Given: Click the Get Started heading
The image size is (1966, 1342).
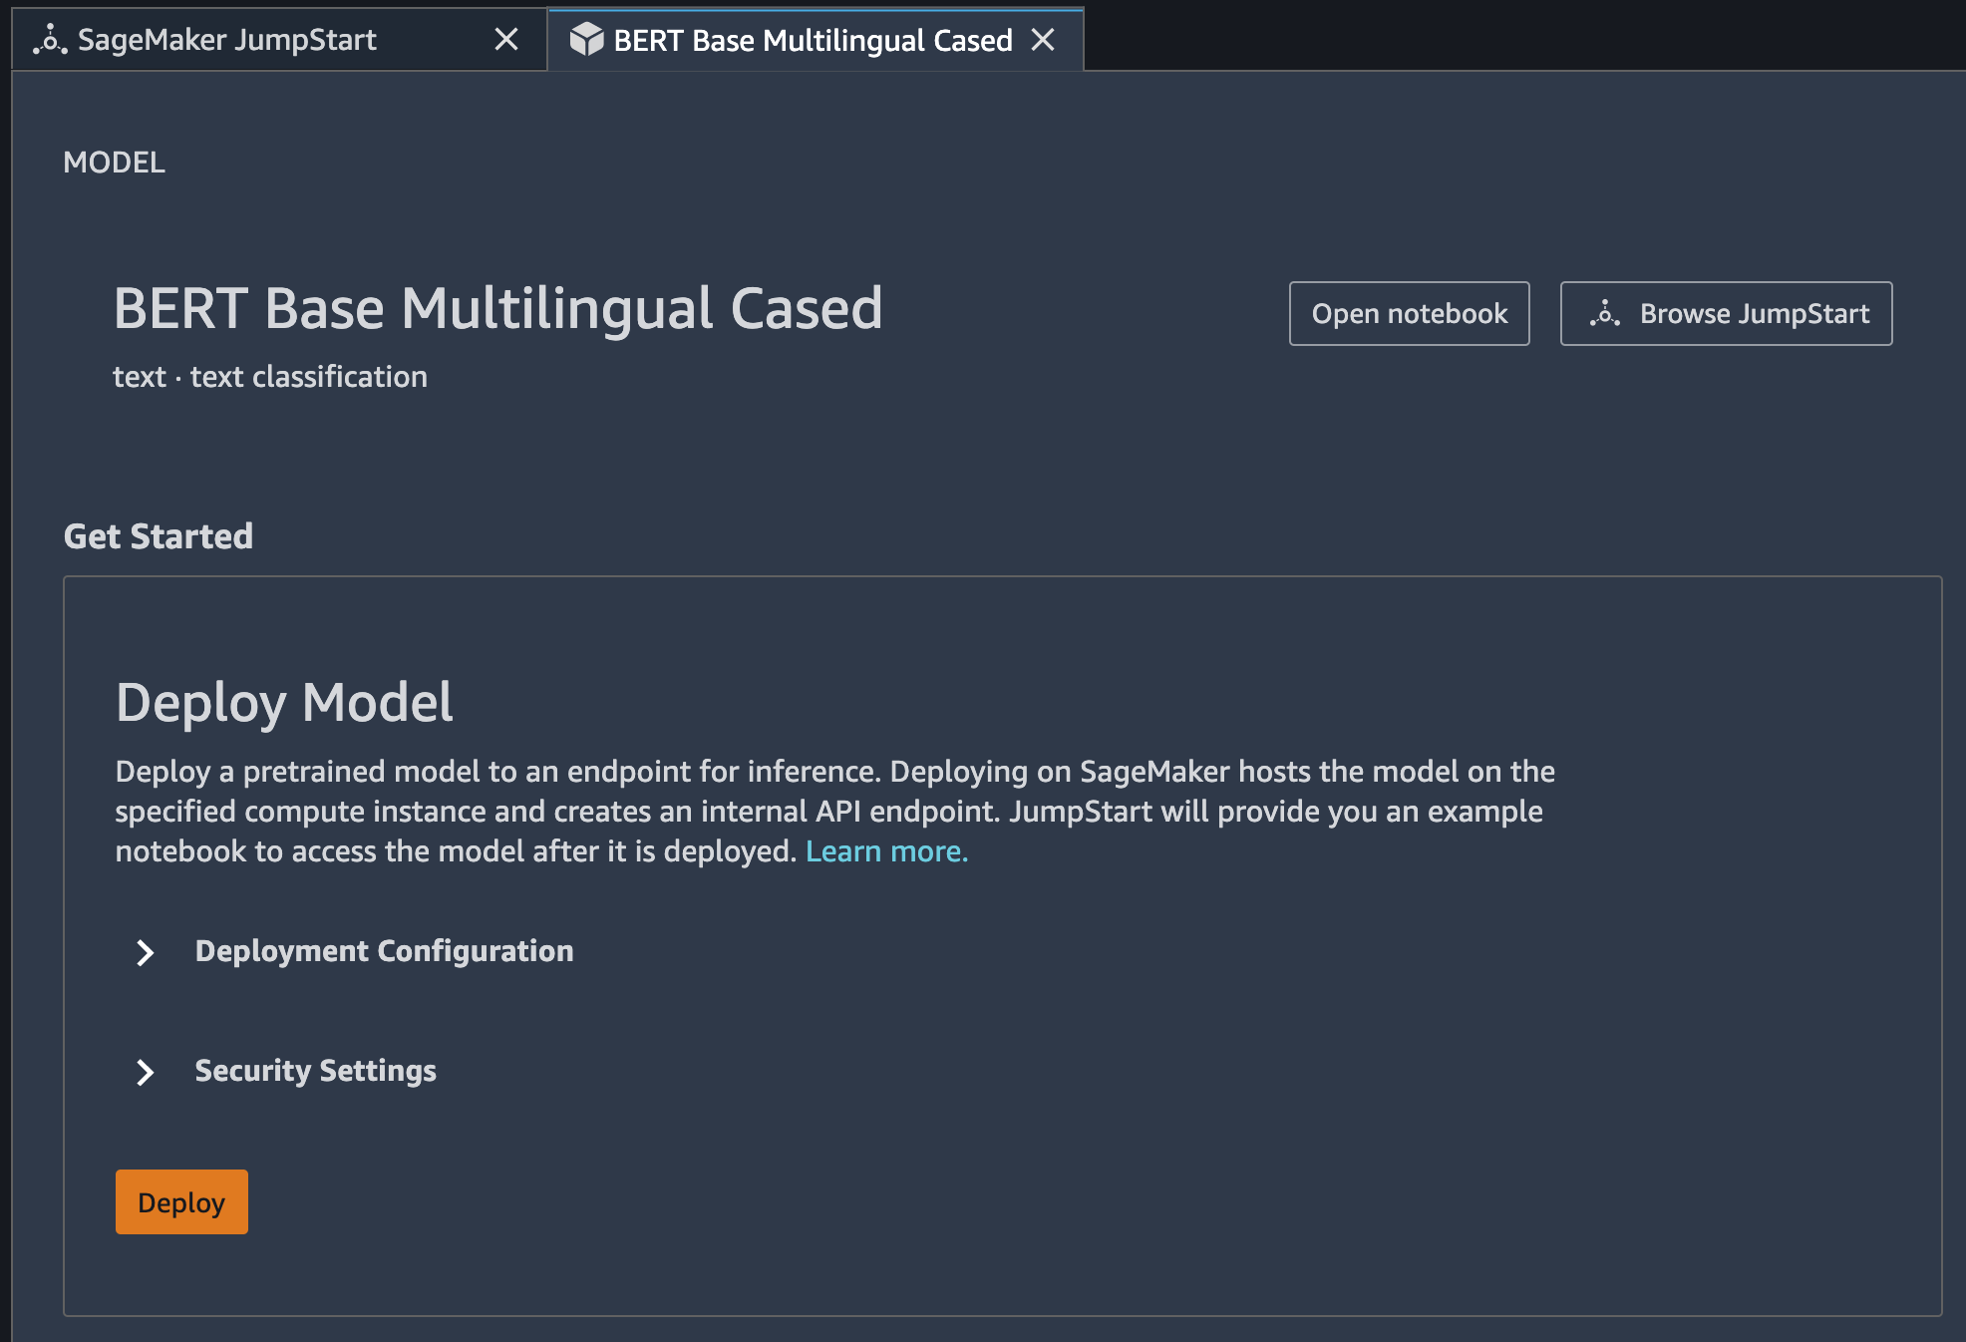Looking at the screenshot, I should (159, 535).
